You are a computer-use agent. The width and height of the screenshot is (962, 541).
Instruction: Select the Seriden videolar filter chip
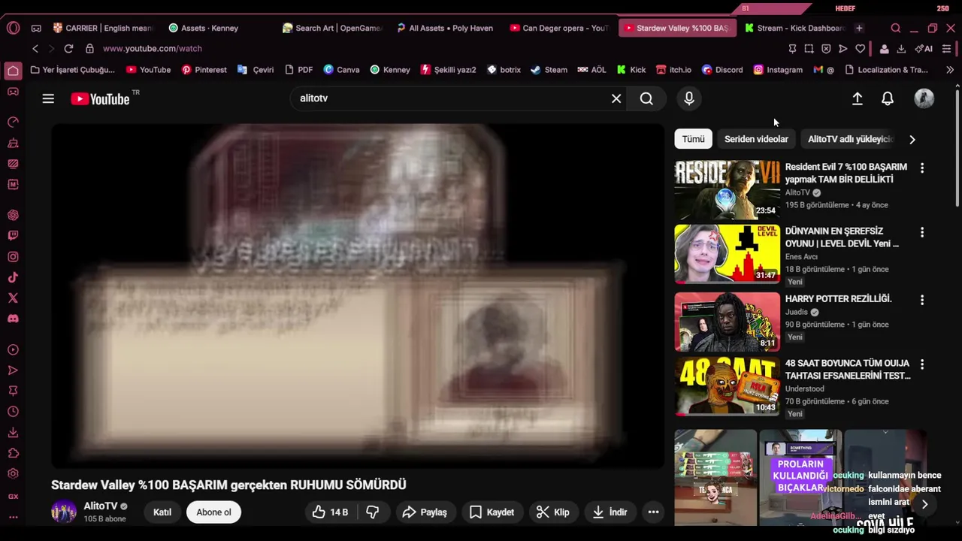[x=756, y=139]
